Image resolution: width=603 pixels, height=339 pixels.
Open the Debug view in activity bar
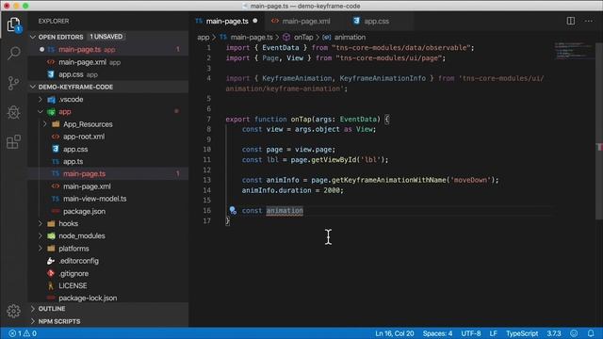coord(13,112)
